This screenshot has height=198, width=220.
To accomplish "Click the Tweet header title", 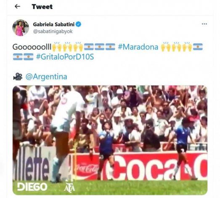I will (42, 7).
